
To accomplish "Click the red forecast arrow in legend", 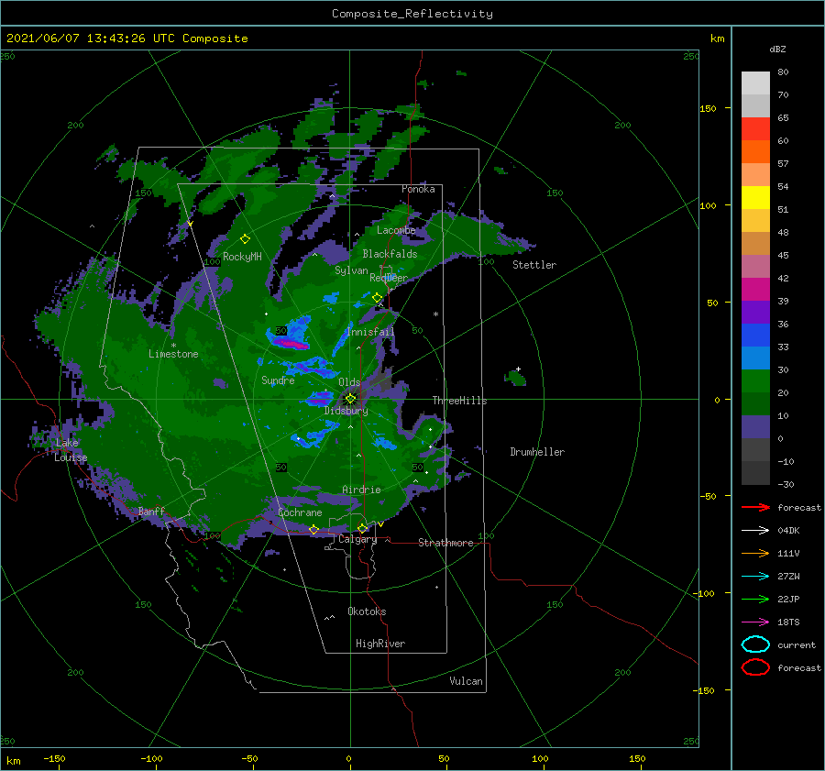I will (x=755, y=507).
